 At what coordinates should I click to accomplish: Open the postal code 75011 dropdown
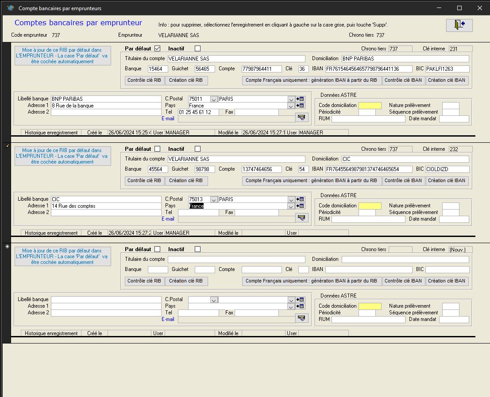click(x=214, y=99)
